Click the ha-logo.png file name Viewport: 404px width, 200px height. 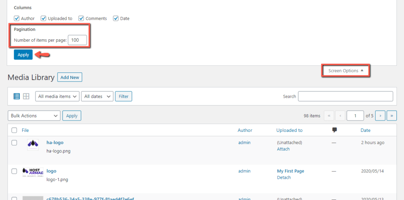coord(58,151)
